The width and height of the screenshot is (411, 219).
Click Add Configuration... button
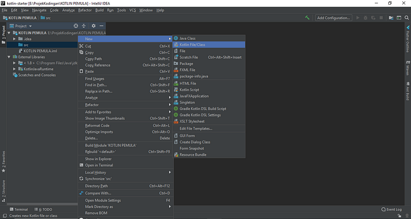pyautogui.click(x=333, y=18)
